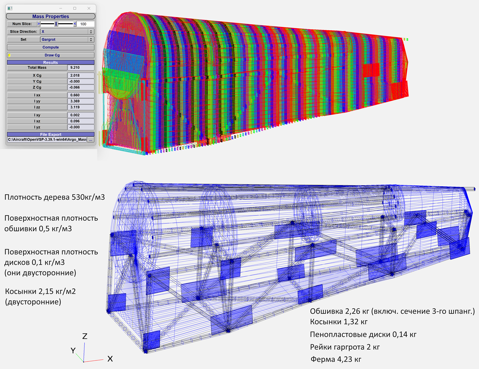Open the Slice Direction dropdown
Screen dimensions: 479x369
[67, 32]
